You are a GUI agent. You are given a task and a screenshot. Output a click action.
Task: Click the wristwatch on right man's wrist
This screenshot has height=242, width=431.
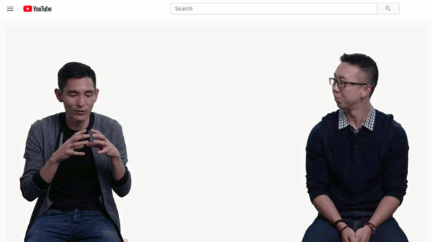coord(371,227)
